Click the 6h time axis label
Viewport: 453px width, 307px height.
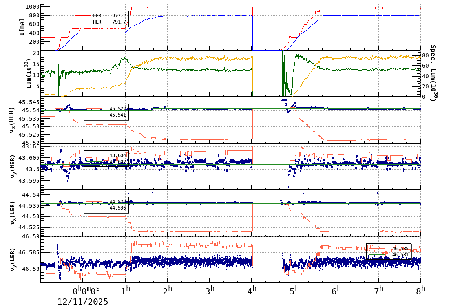click(336, 290)
